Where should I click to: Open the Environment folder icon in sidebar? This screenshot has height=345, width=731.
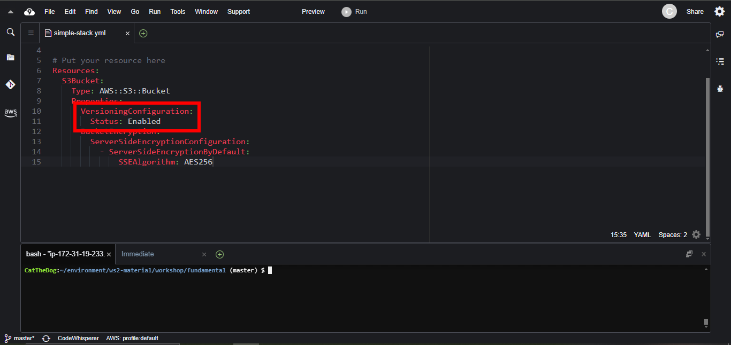coord(10,57)
